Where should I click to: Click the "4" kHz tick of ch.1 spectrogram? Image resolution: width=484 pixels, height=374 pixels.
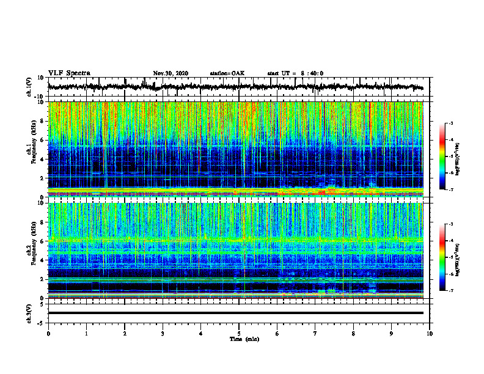[42, 159]
